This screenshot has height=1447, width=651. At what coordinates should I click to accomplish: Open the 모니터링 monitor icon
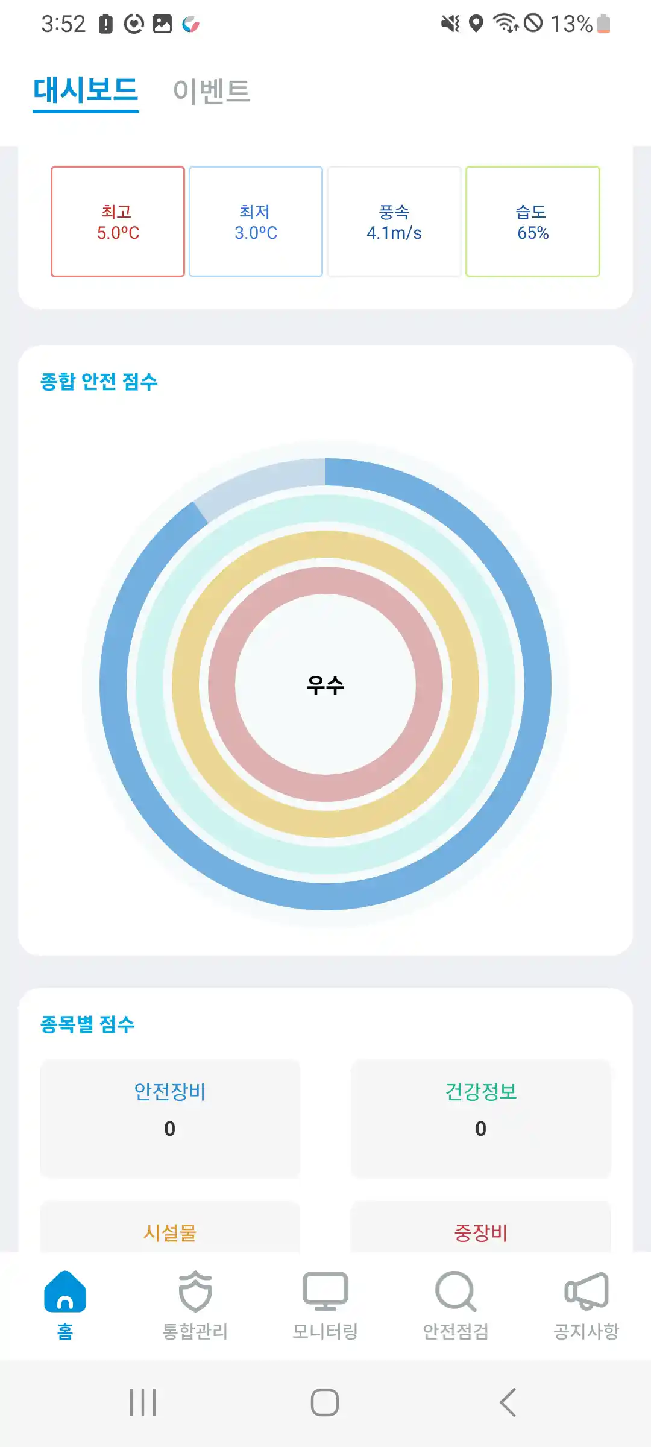click(325, 1291)
